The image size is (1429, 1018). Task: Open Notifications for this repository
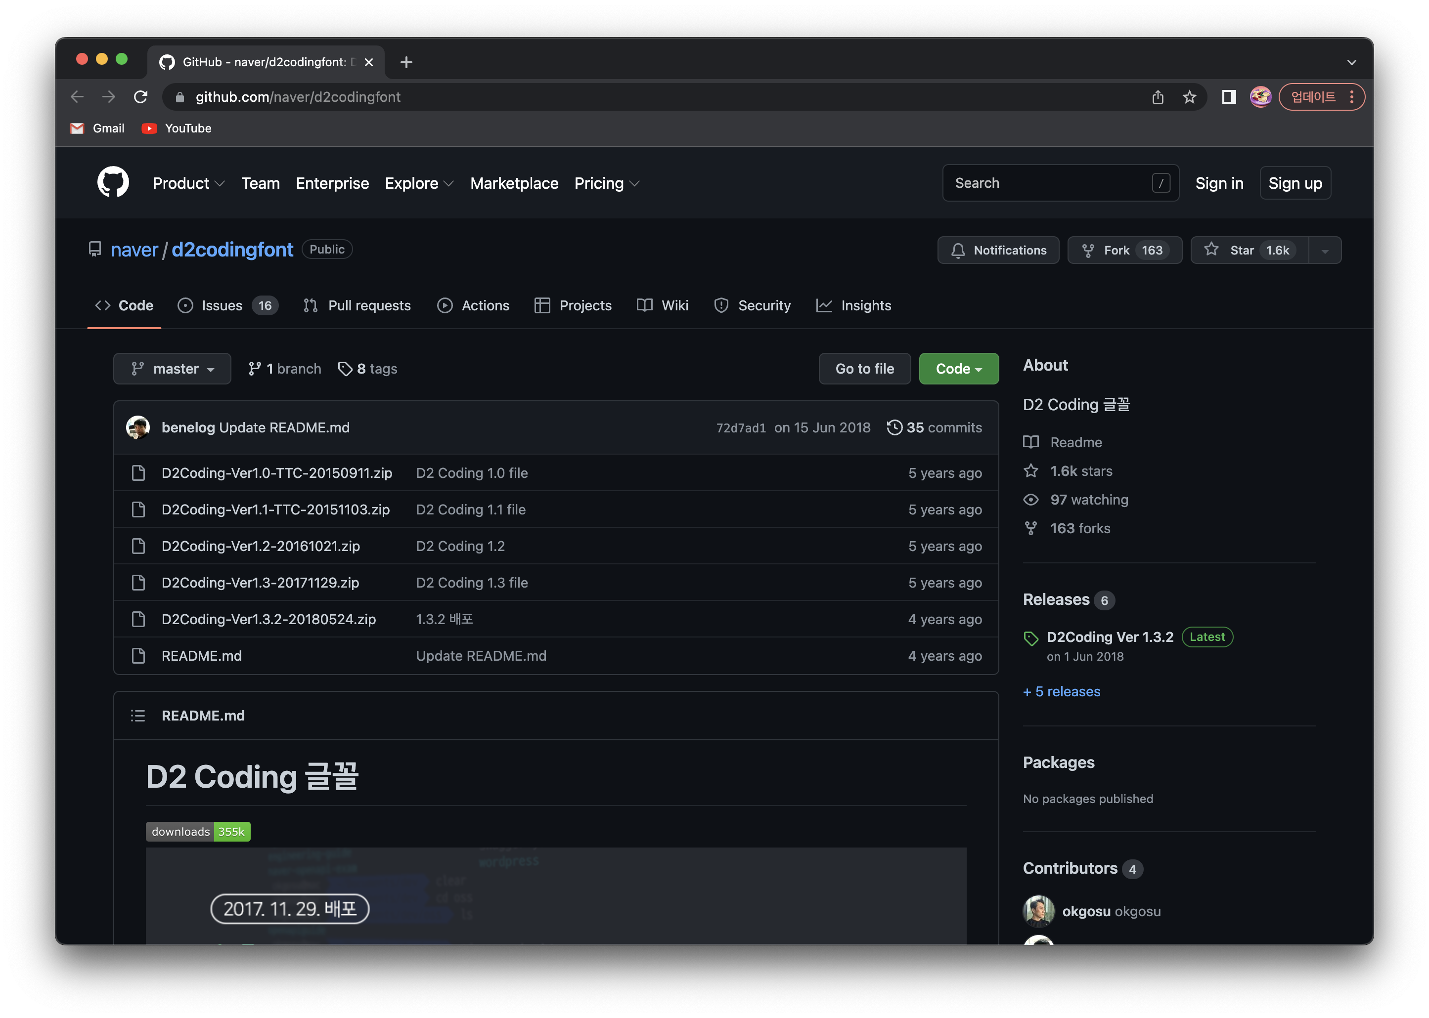[x=998, y=250]
